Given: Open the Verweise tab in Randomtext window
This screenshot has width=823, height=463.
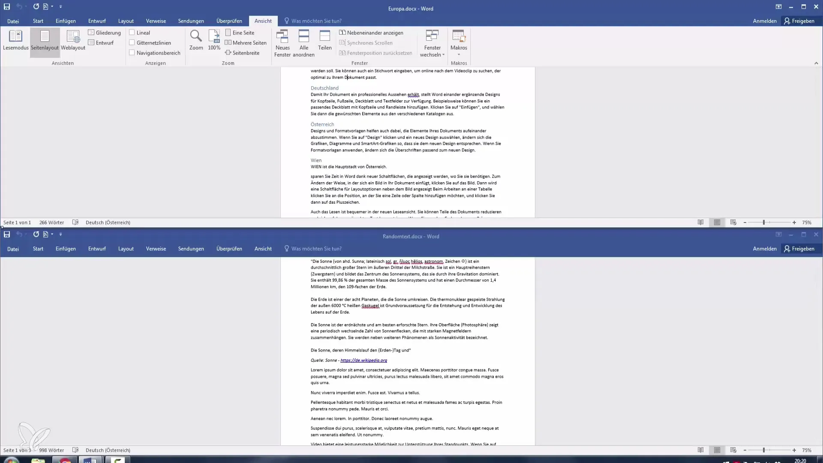Looking at the screenshot, I should tap(156, 249).
